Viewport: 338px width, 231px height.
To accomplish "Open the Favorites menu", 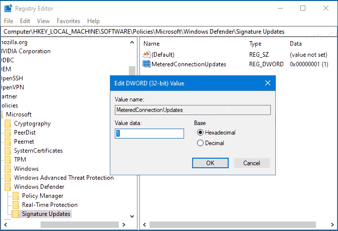I will tap(68, 21).
